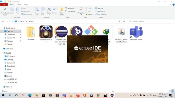This screenshot has width=175, height=98.
Task: Select pinned Pictures under Quick access
Action: tap(10, 41)
